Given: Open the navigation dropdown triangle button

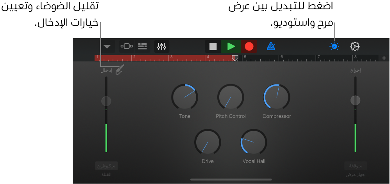Looking at the screenshot, I should coord(107,47).
